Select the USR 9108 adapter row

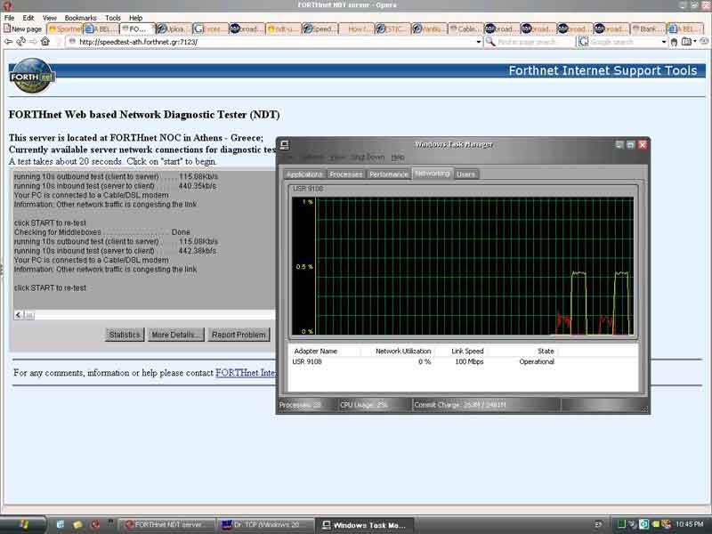coord(463,362)
